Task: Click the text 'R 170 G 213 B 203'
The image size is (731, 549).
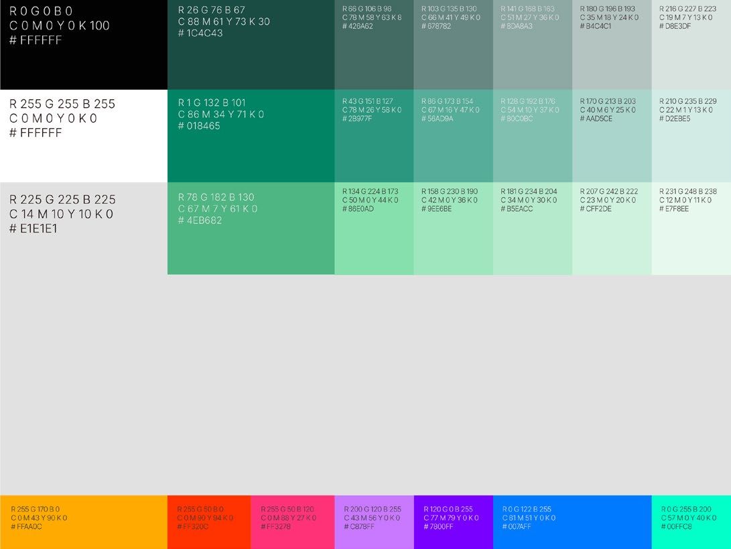Action: click(608, 101)
